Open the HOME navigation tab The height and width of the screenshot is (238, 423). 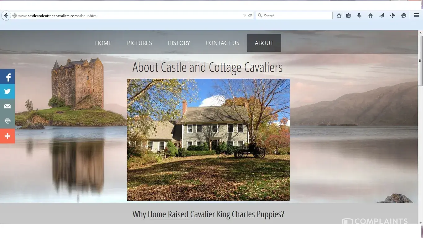103,43
